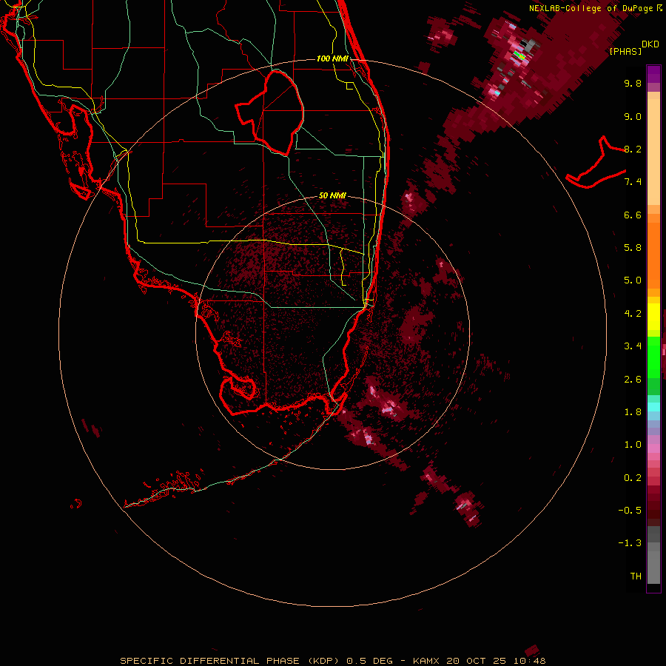Select the 4.2 scale value
666x666 pixels.
(633, 314)
